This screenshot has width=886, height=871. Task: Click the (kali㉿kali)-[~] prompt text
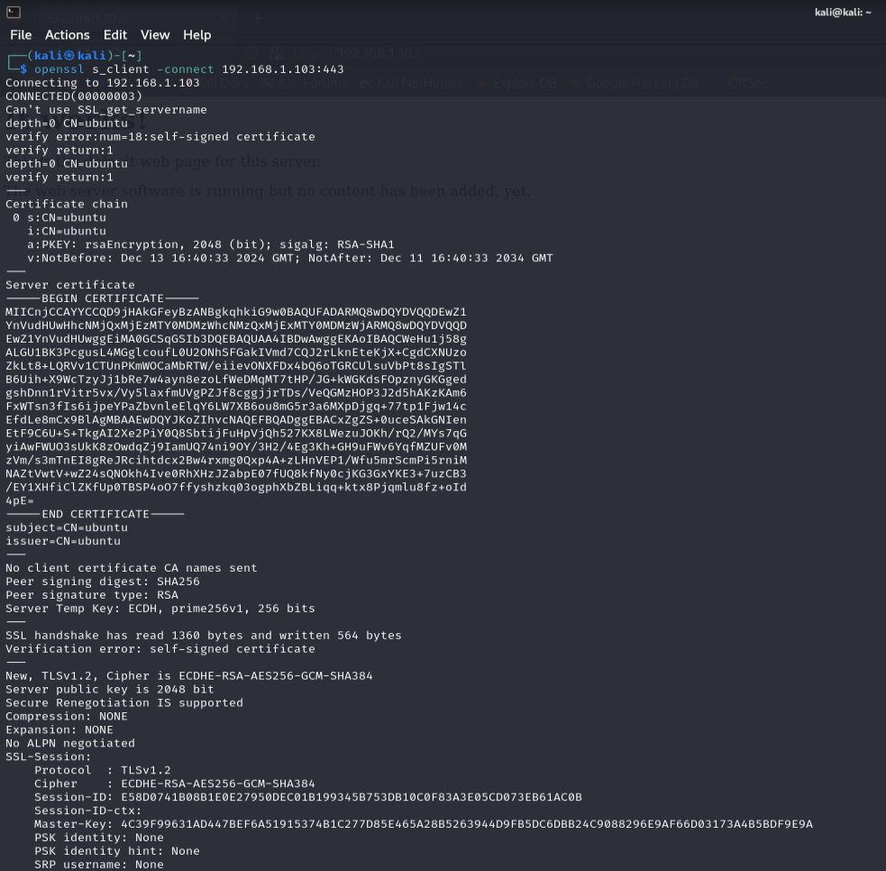(x=85, y=55)
